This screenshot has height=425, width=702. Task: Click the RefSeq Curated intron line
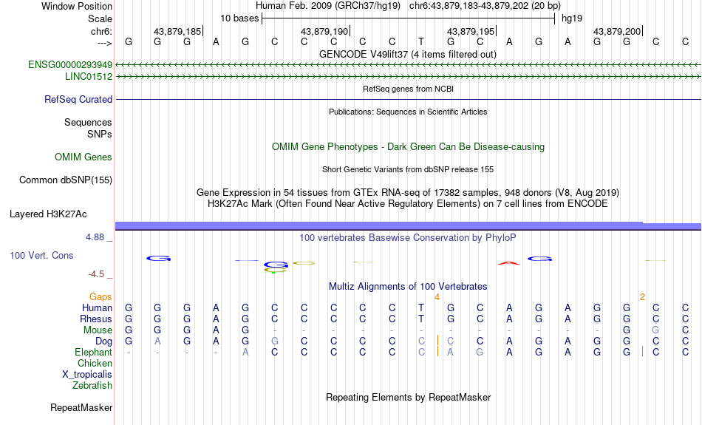coord(408,99)
